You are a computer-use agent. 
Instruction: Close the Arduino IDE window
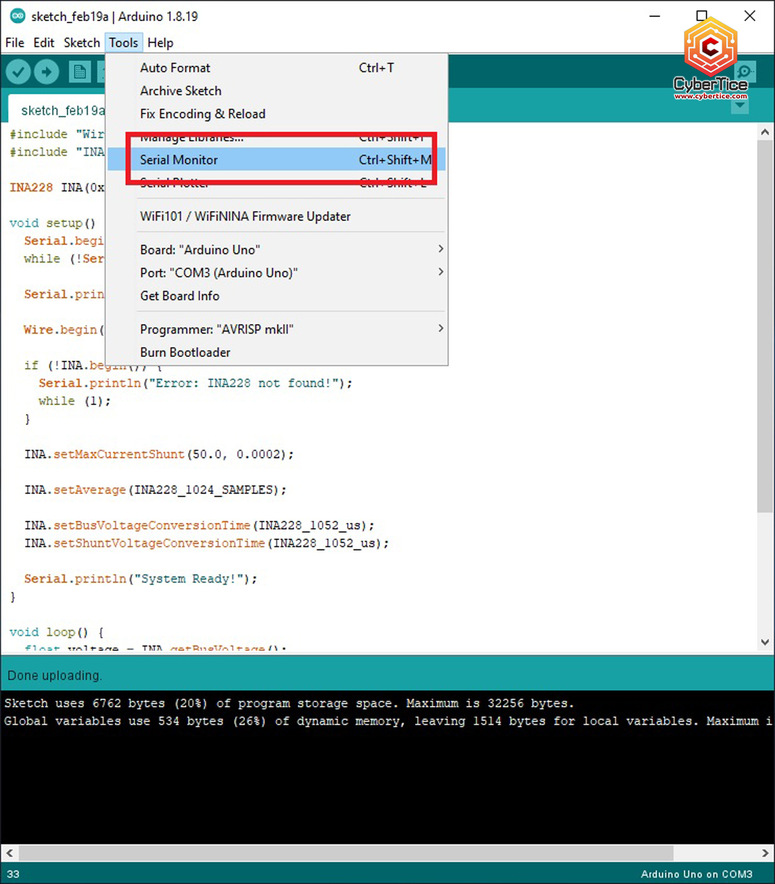[750, 16]
